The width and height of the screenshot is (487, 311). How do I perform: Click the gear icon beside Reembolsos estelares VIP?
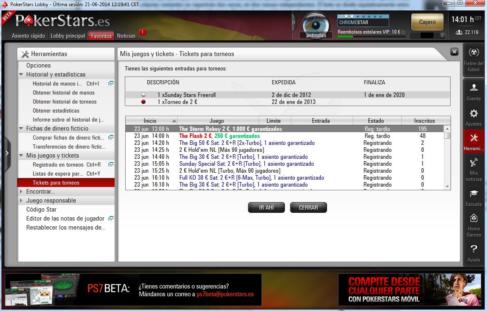click(x=403, y=32)
